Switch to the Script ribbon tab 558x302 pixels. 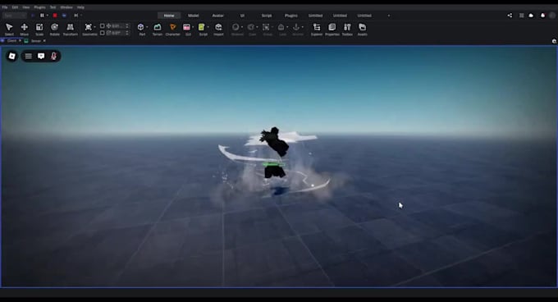point(267,16)
